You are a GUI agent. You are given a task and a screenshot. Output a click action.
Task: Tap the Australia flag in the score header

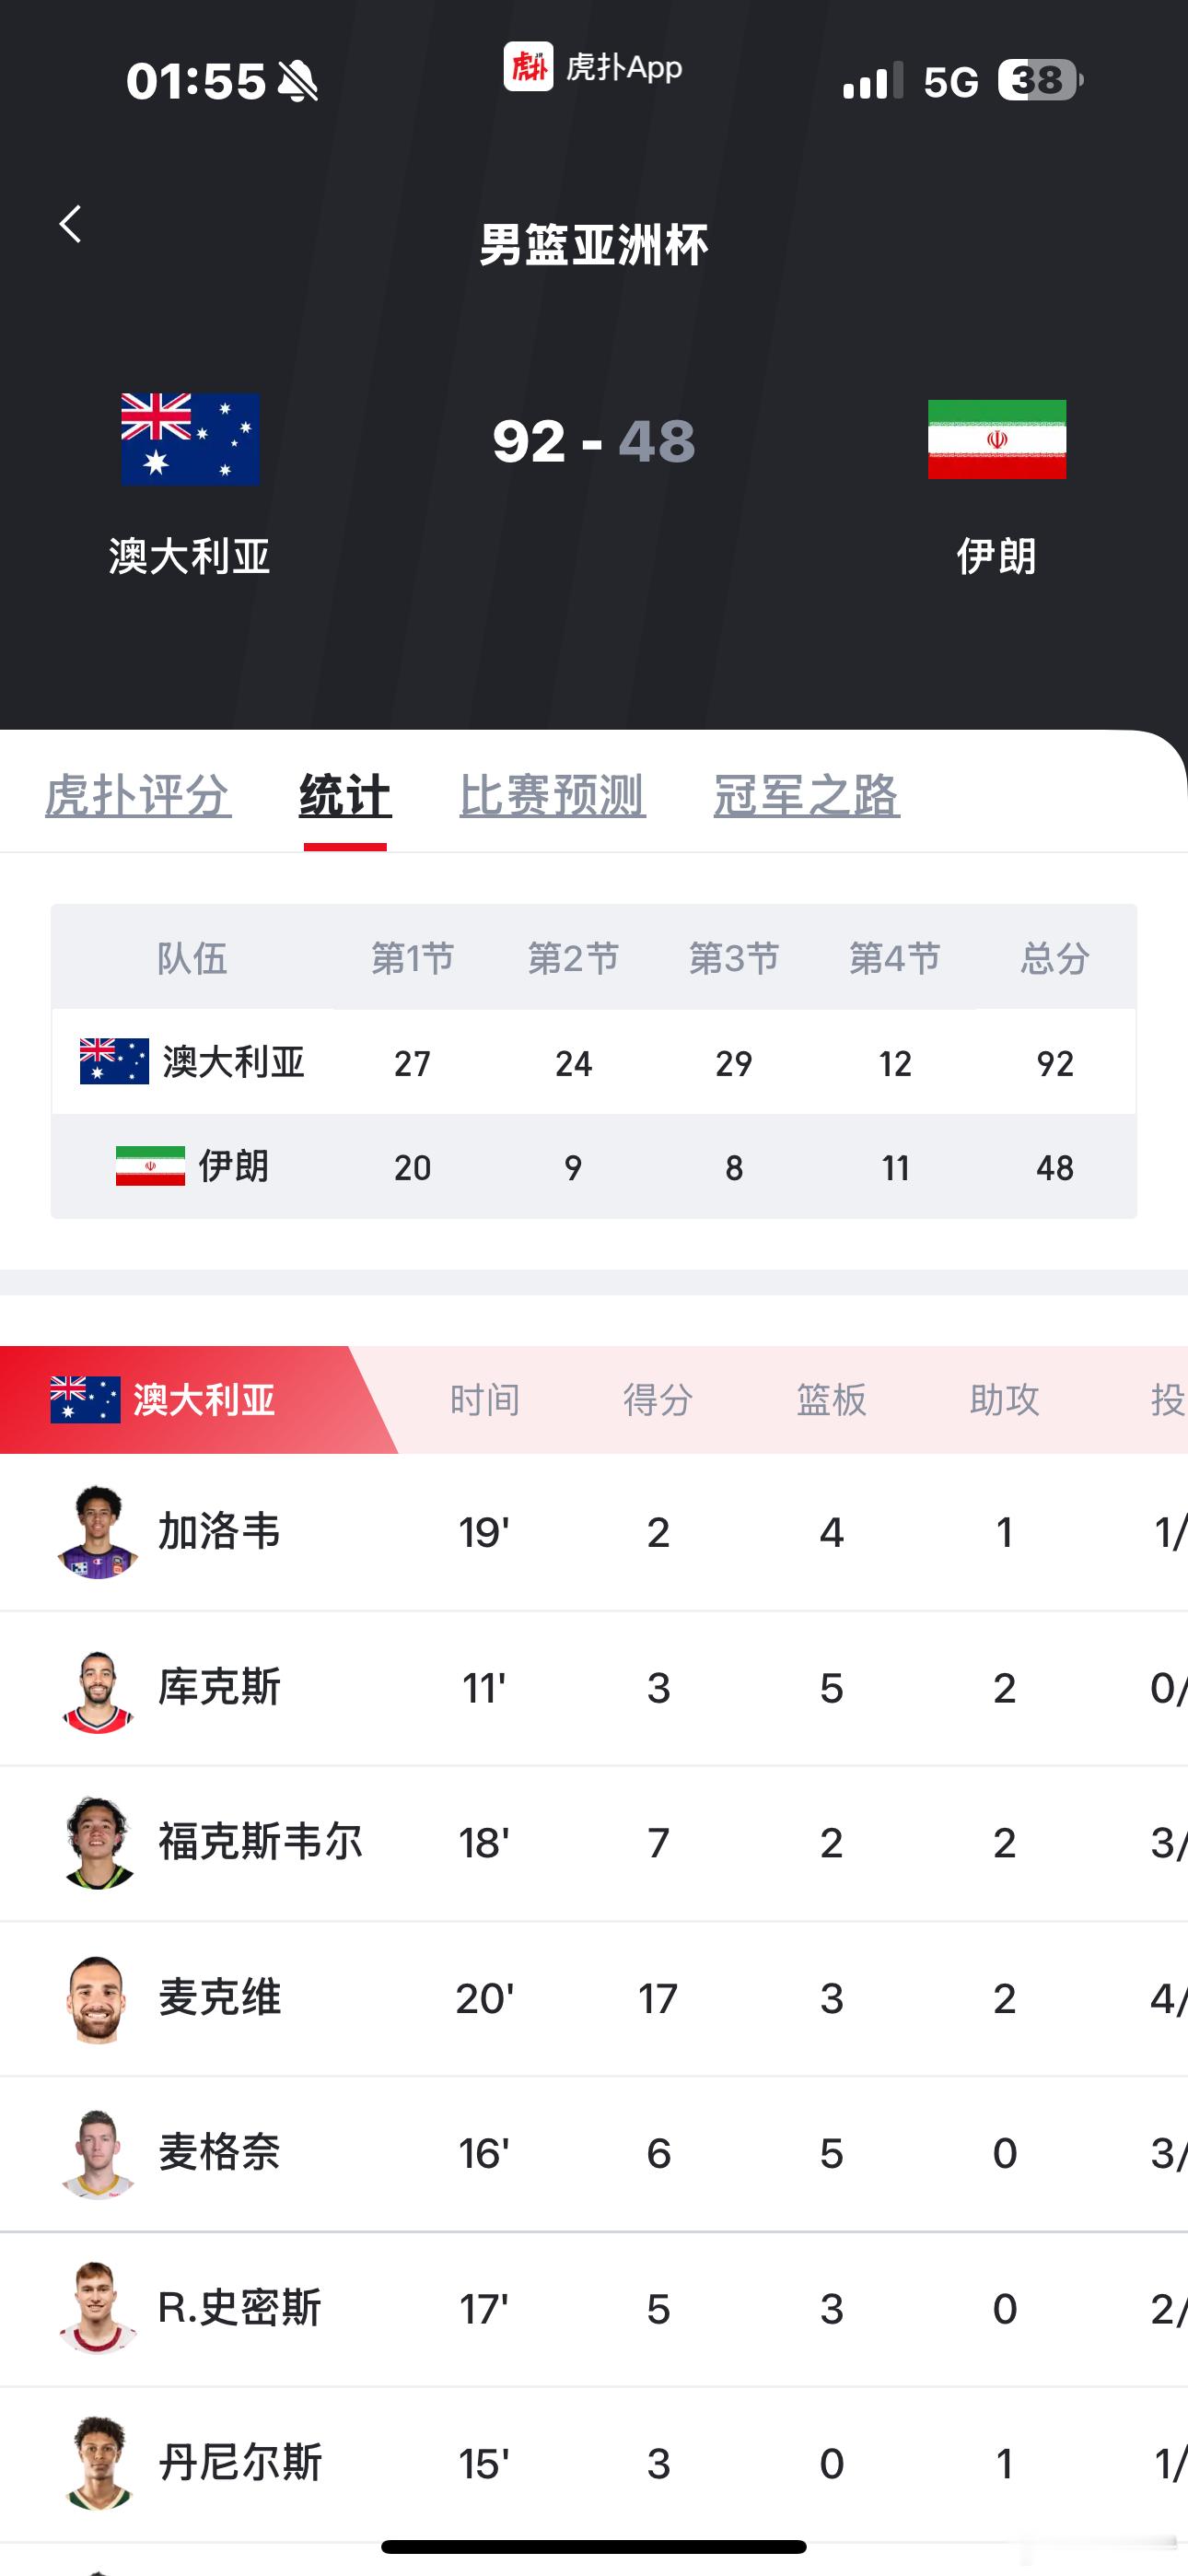(190, 439)
